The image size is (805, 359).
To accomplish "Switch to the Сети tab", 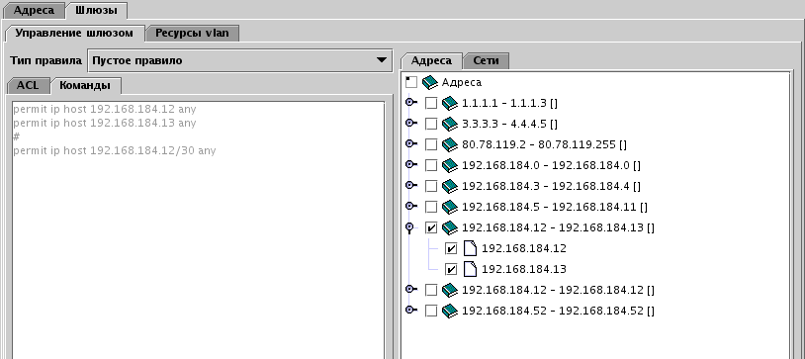I will [486, 60].
